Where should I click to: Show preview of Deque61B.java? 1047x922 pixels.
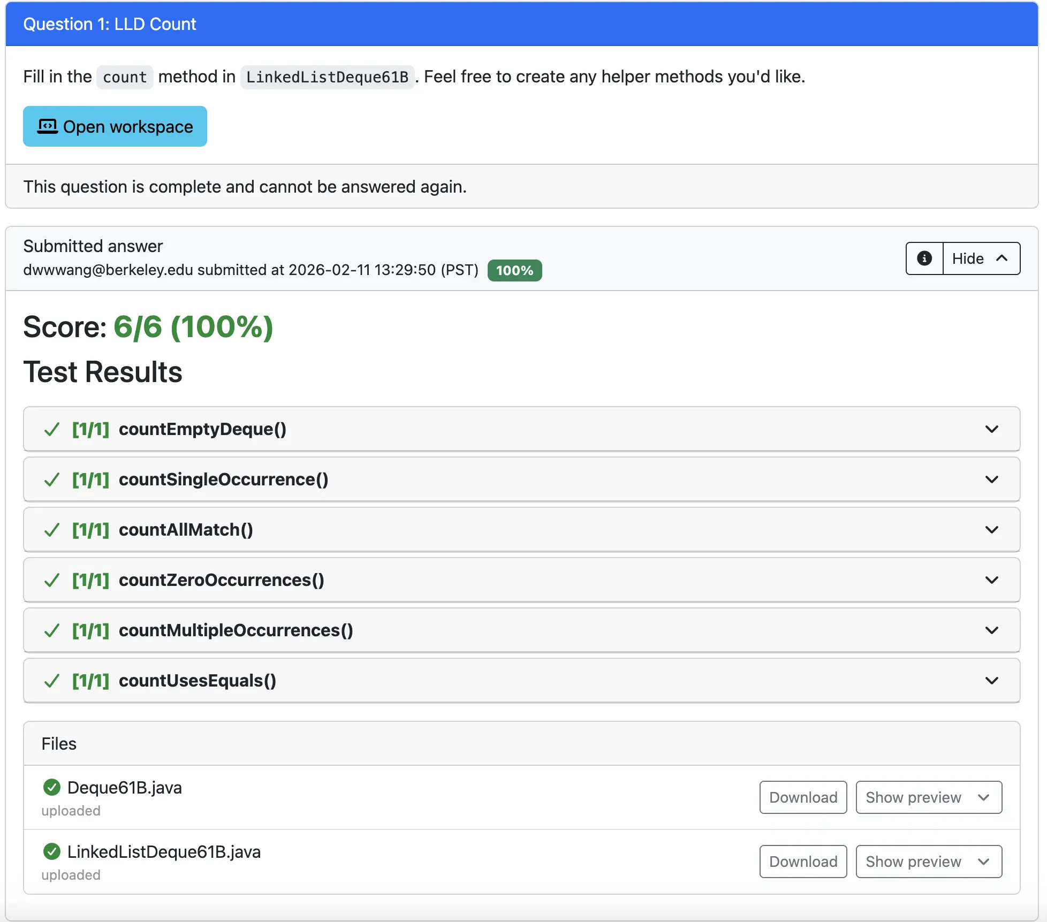coord(928,797)
